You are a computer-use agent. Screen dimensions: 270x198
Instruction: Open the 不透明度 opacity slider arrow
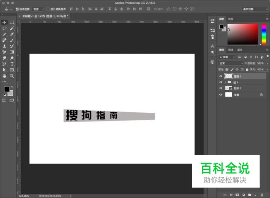(x=267, y=63)
